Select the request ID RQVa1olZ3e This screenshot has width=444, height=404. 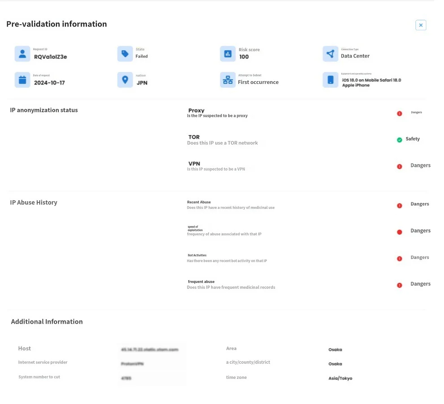pyautogui.click(x=50, y=57)
